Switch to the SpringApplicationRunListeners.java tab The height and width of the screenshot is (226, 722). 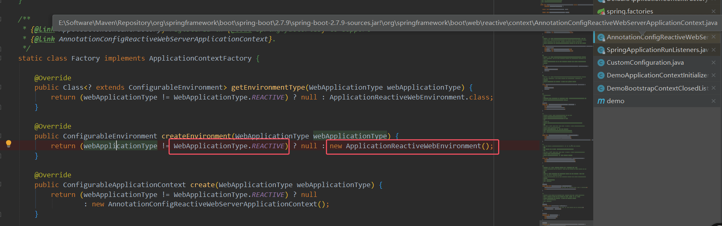point(657,50)
